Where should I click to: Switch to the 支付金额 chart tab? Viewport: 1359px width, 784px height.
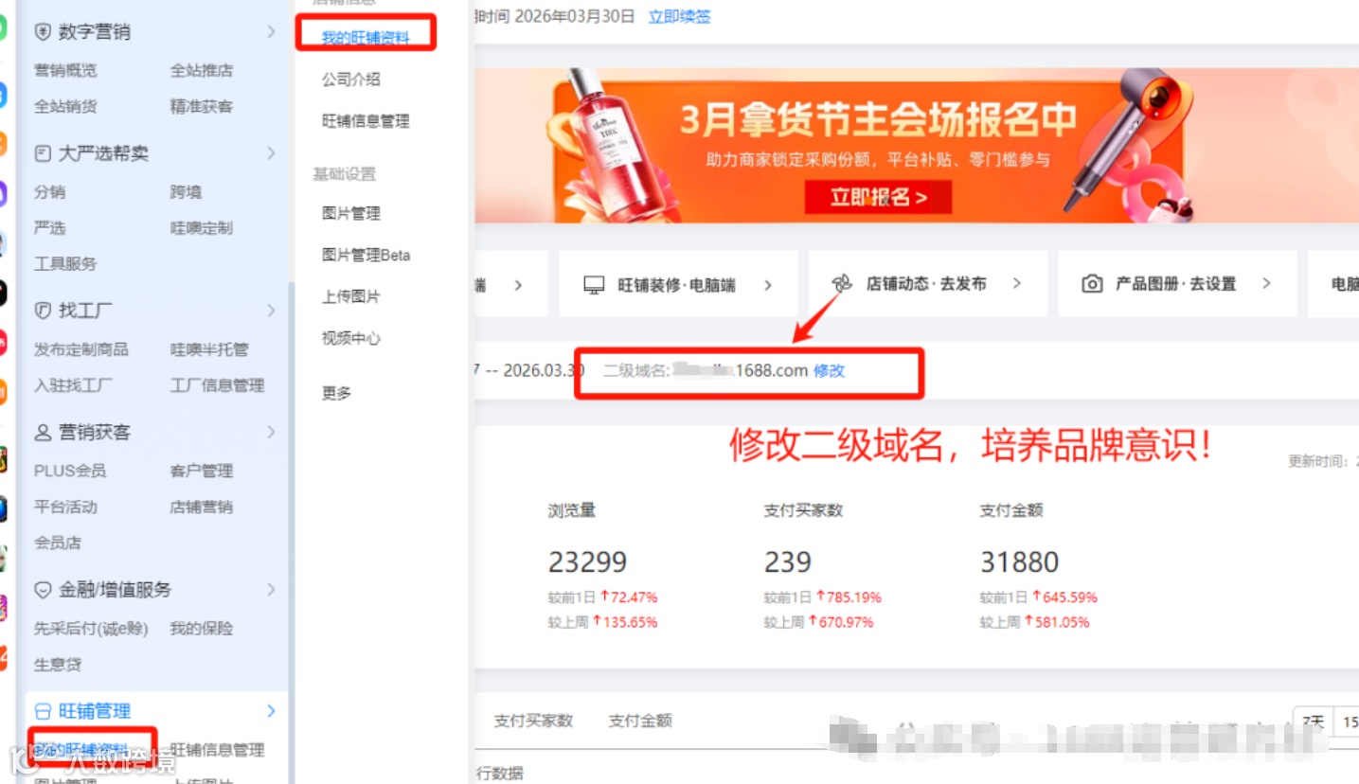pos(640,721)
